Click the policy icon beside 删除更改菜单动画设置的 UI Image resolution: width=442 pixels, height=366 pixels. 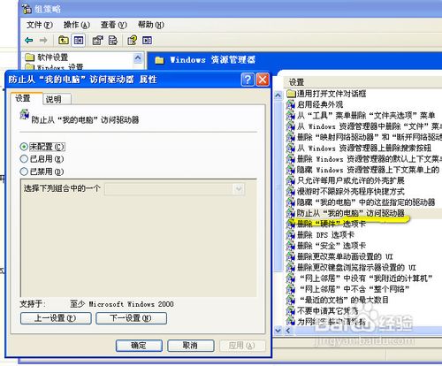[291, 256]
